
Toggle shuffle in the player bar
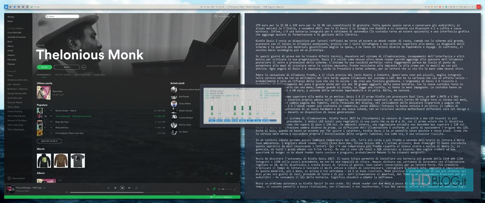pyautogui.click(x=108, y=187)
